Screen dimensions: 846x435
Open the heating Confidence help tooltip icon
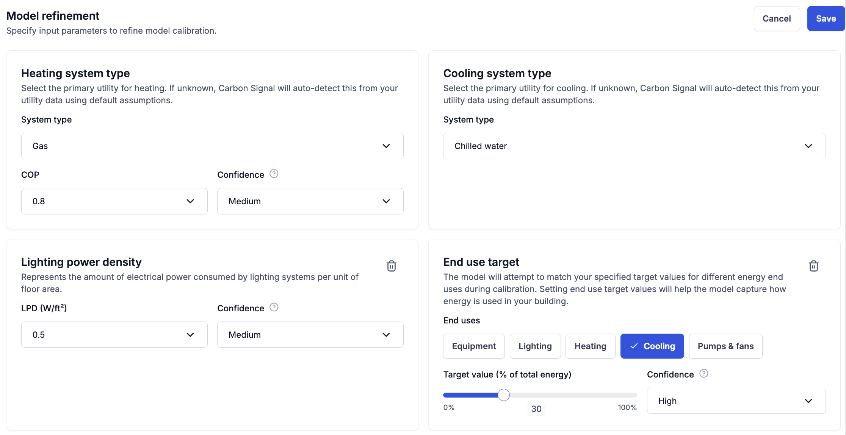coord(274,174)
